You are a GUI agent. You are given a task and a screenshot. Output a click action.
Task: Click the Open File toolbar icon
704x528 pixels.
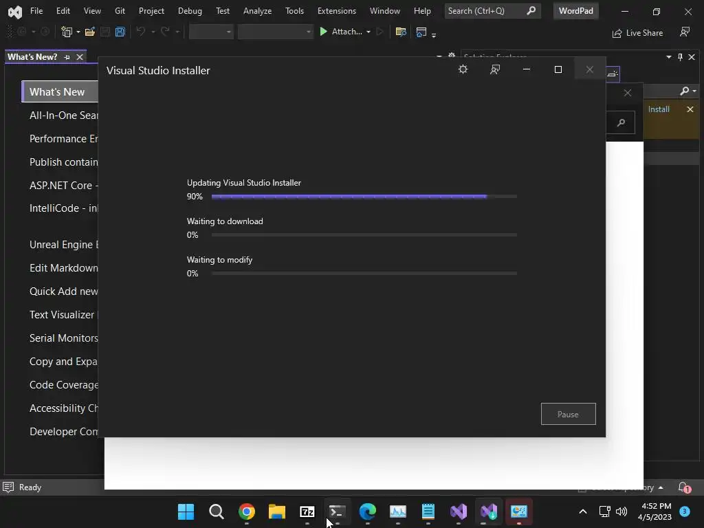click(90, 32)
